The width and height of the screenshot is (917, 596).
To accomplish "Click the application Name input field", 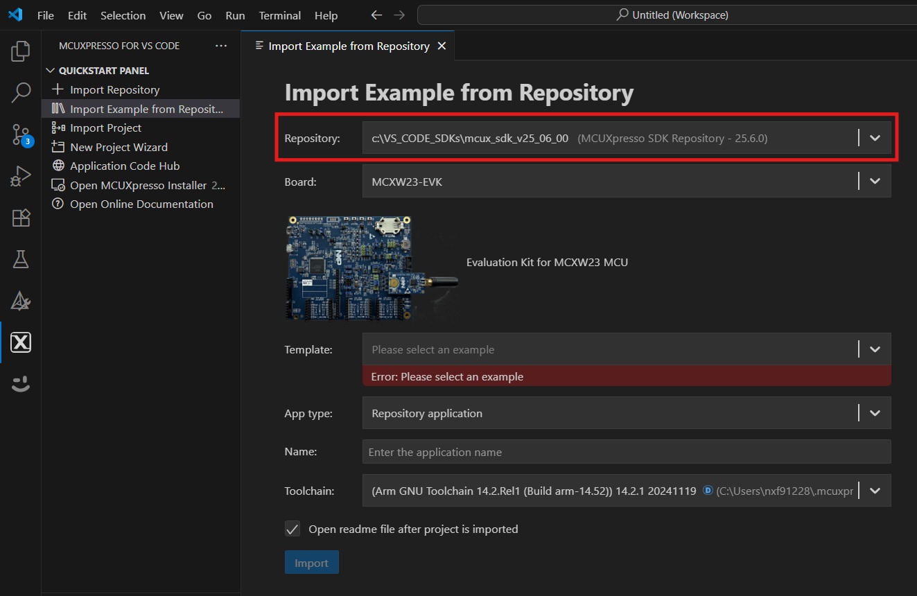I will click(626, 452).
